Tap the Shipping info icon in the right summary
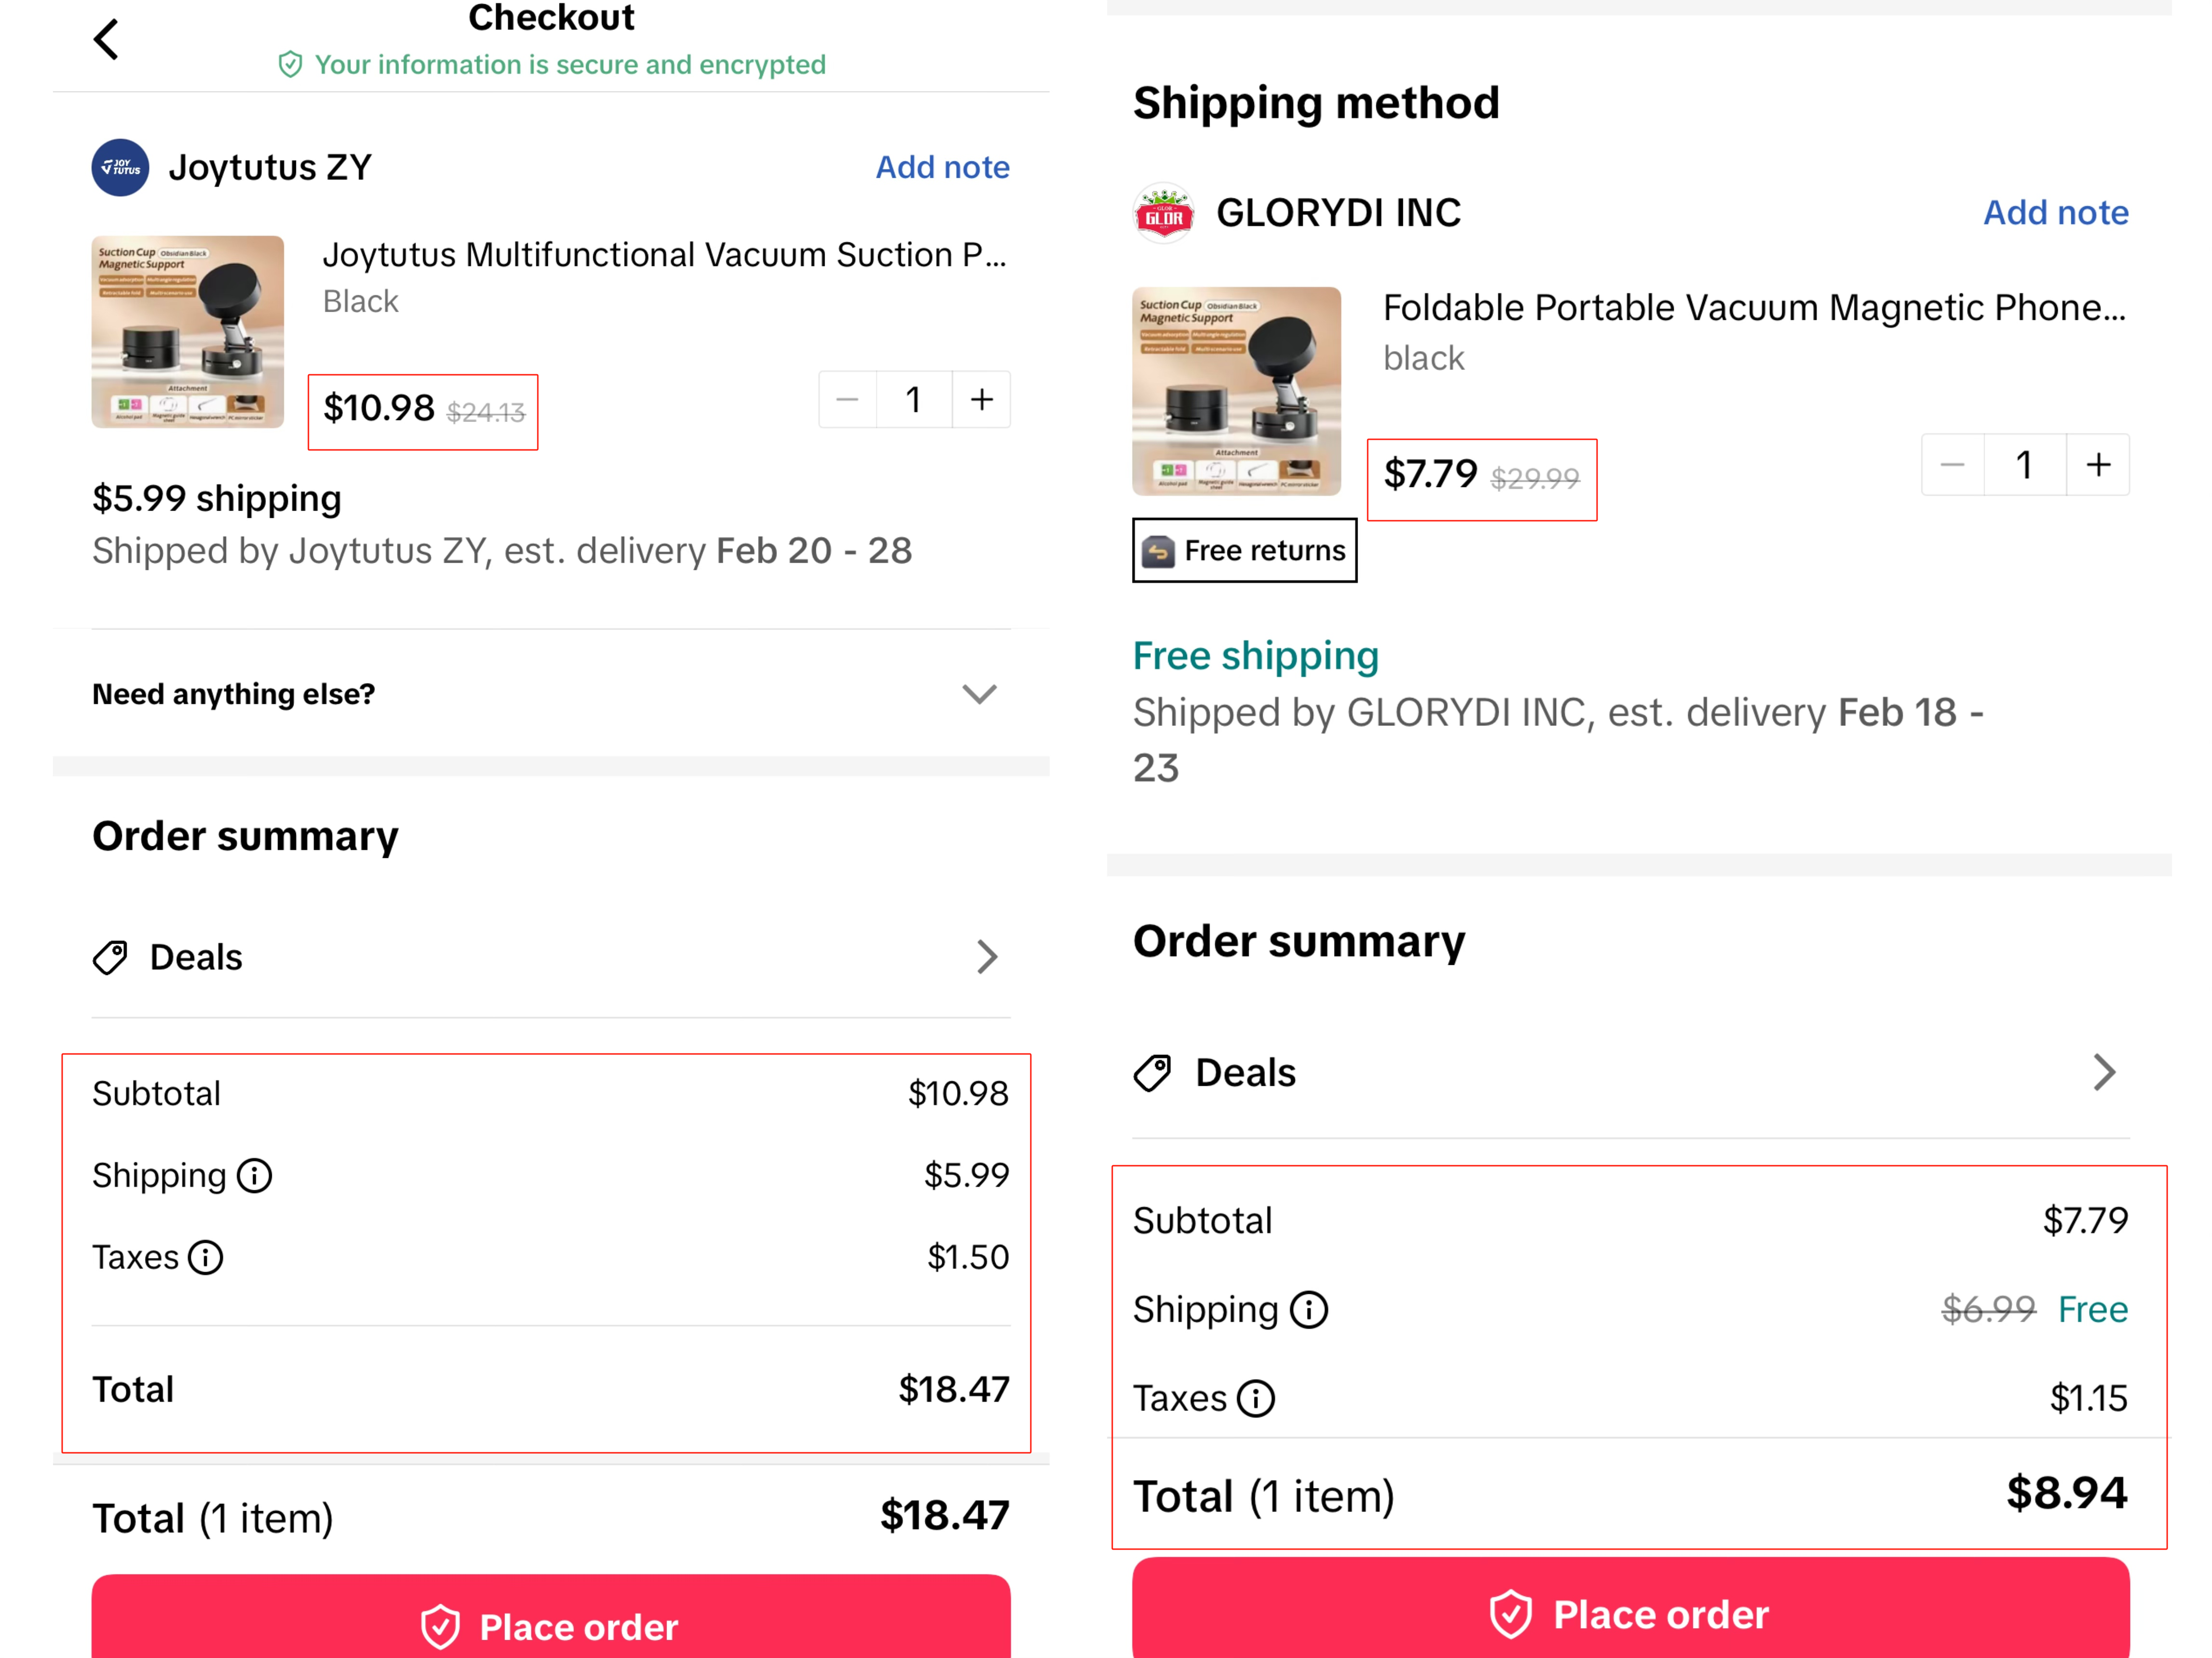Screen dimensions: 2212x1658 [x=1308, y=1309]
